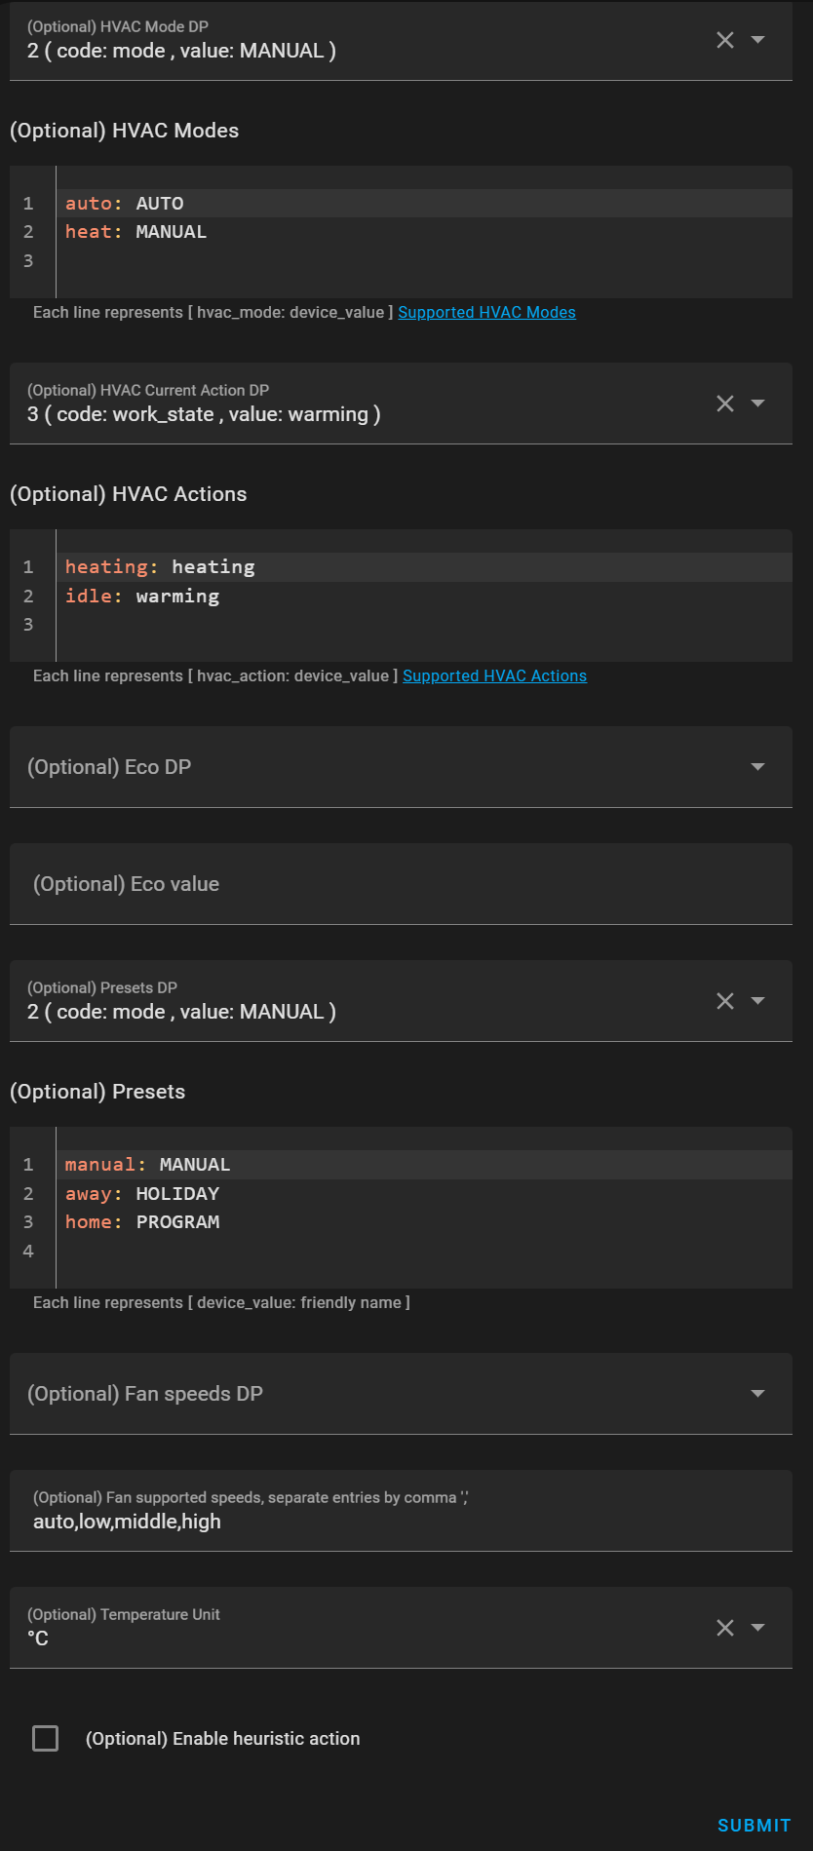Open the Eco DP dropdown
The width and height of the screenshot is (813, 1851).
(x=757, y=767)
